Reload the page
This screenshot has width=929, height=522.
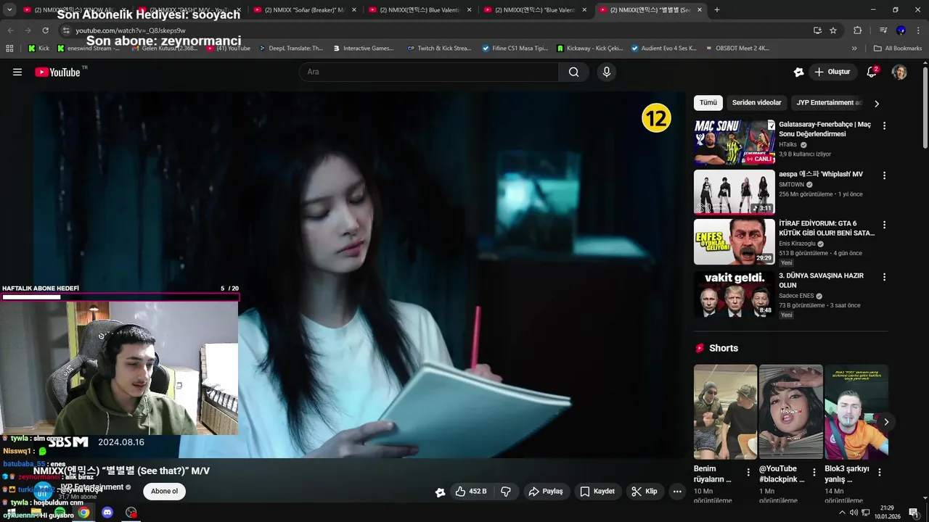[x=45, y=30]
